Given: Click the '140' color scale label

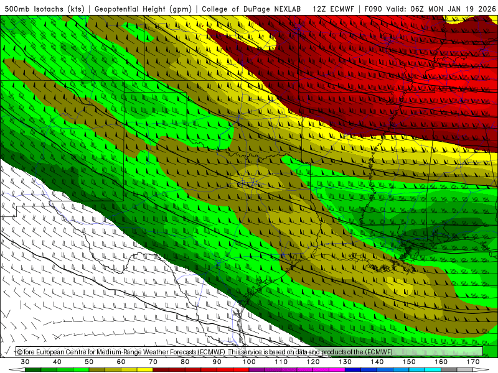Looking at the screenshot, I should pyautogui.click(x=377, y=362).
